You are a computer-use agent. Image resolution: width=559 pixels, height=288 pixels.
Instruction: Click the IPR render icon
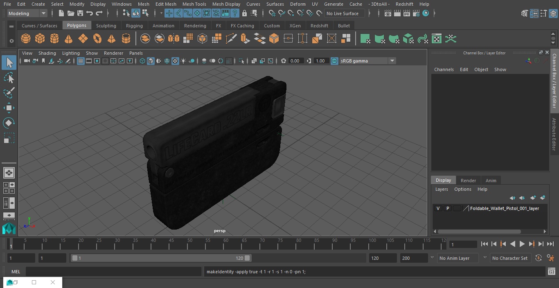(x=407, y=13)
